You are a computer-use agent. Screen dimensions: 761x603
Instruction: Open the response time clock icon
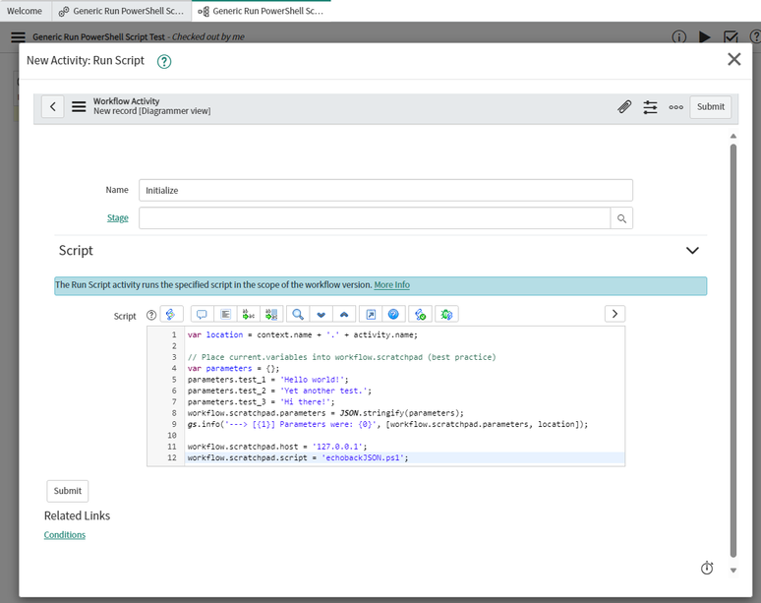tap(707, 568)
